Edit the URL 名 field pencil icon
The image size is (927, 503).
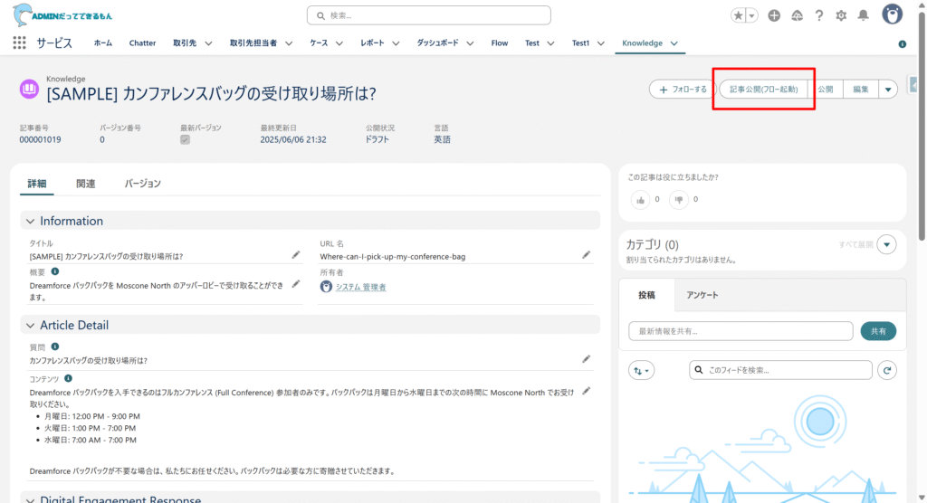(586, 255)
